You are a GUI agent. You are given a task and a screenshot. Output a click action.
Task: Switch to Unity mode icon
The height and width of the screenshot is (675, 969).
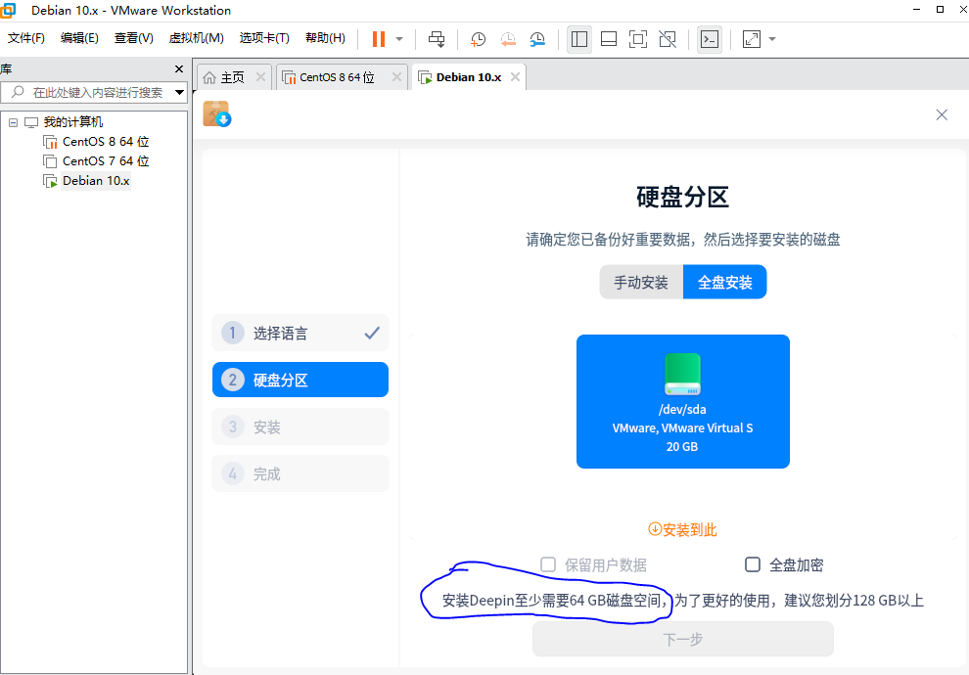coord(668,39)
